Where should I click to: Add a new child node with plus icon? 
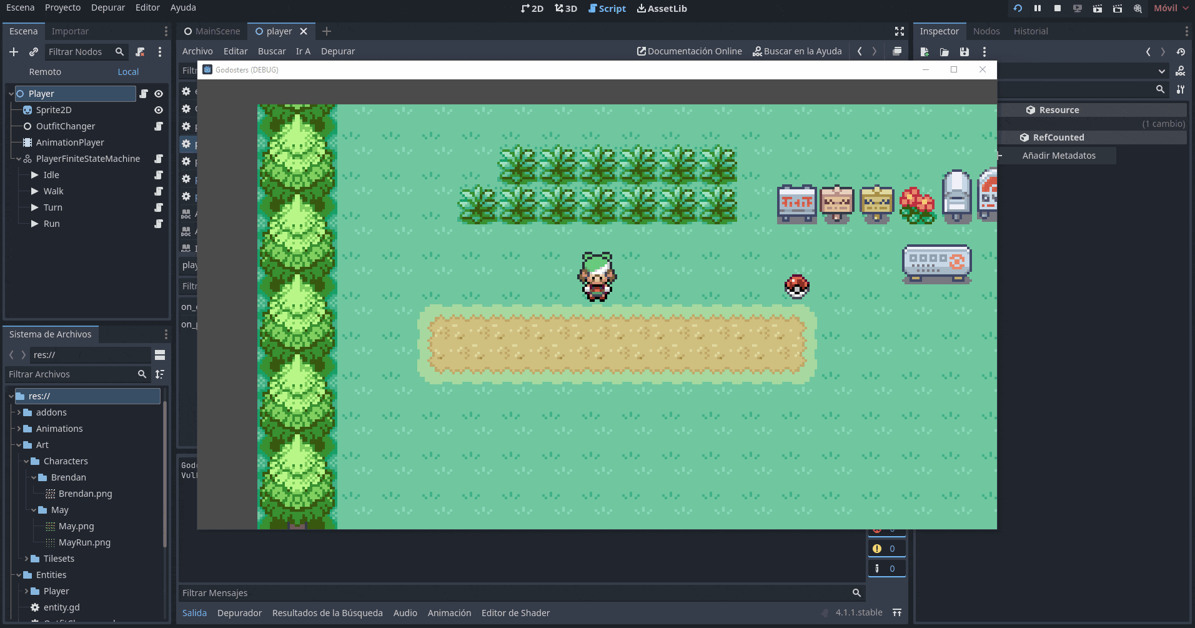(x=14, y=52)
